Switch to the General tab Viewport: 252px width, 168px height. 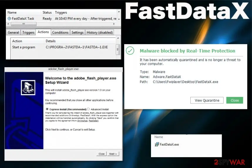pyautogui.click(x=13, y=32)
